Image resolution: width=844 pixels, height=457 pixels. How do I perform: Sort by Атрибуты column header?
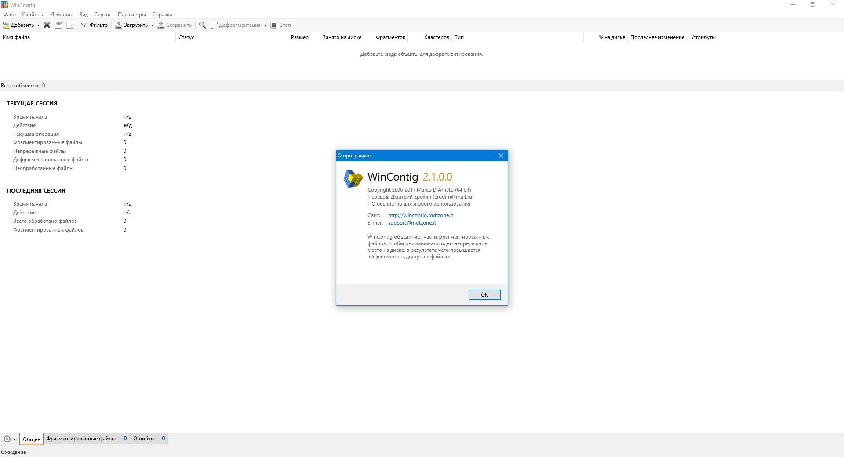(x=706, y=37)
